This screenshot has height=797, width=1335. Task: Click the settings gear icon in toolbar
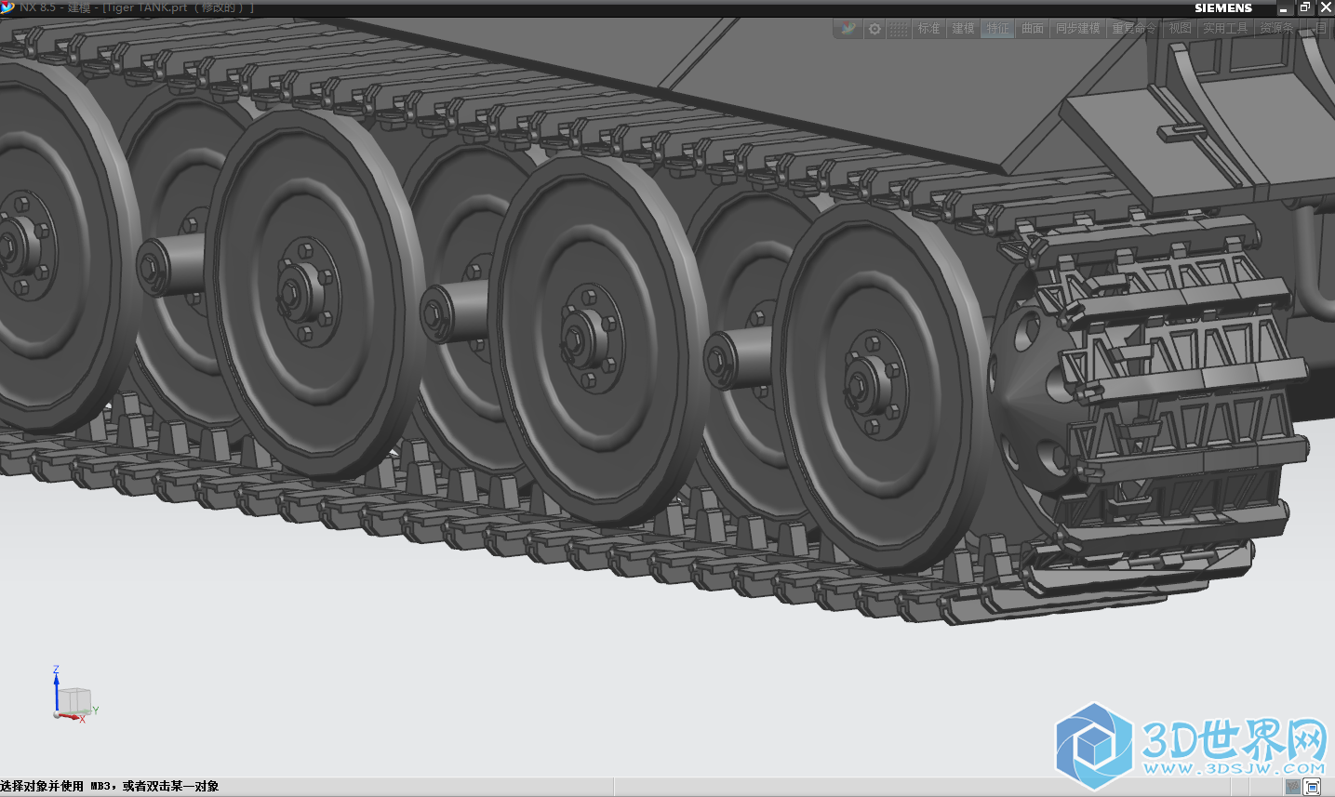click(874, 29)
